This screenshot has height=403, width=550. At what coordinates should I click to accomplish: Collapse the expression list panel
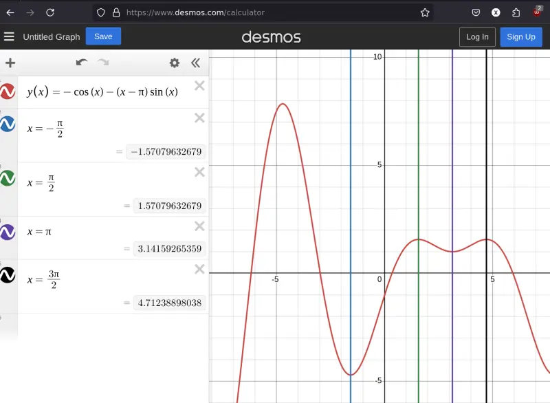196,63
